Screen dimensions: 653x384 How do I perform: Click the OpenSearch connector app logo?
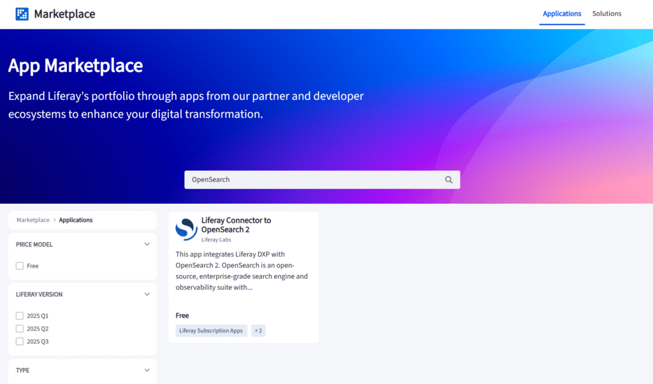pos(186,229)
